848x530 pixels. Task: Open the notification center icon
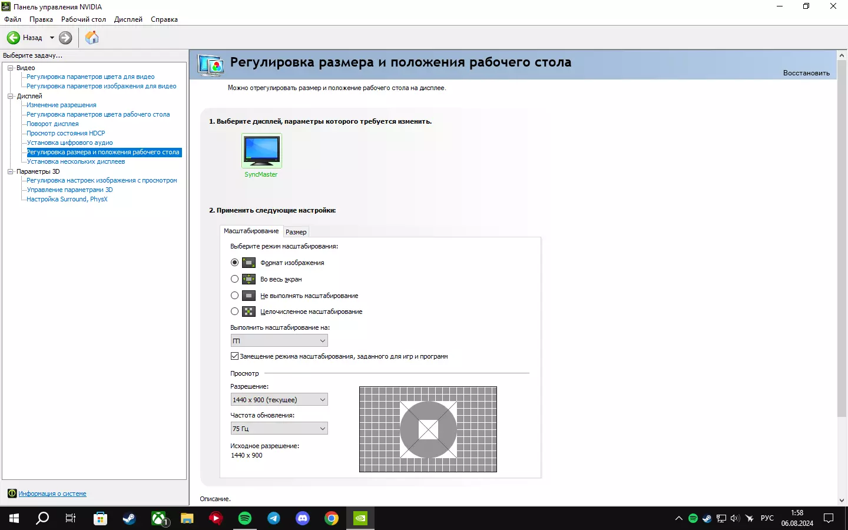(x=829, y=518)
